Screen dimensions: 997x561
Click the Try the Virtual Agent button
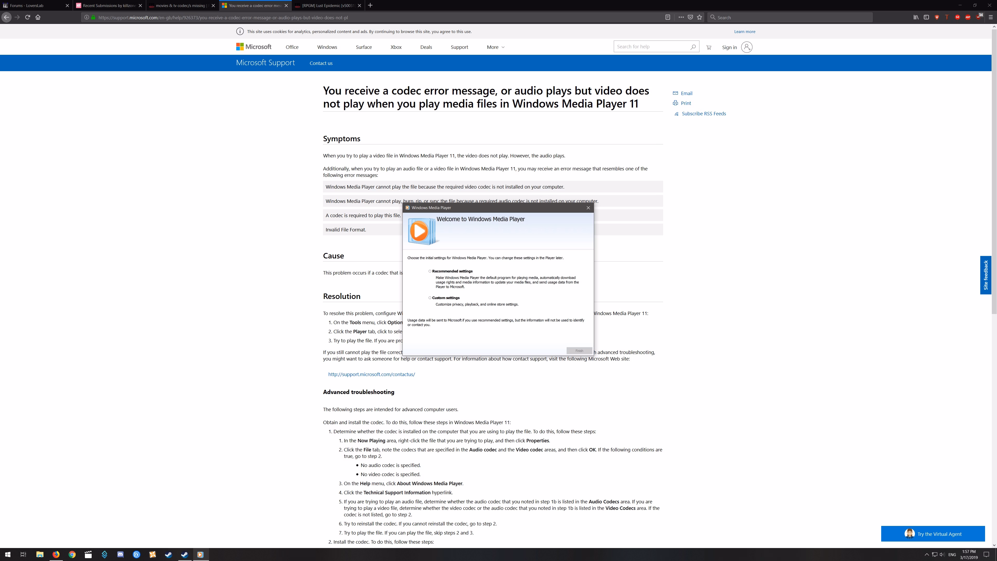tap(933, 534)
